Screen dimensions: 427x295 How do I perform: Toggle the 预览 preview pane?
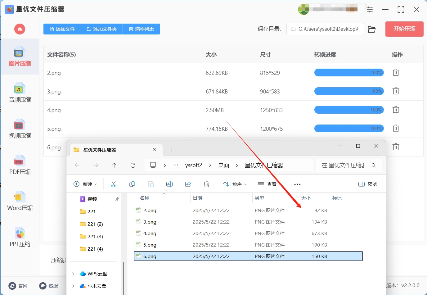(x=368, y=184)
